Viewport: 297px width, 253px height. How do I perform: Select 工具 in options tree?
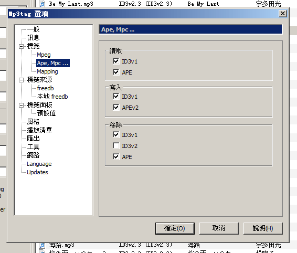tap(33, 146)
